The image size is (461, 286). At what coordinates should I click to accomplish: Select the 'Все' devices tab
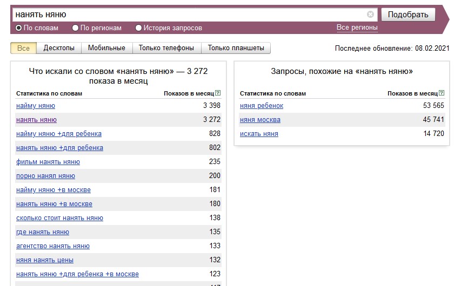(x=23, y=48)
